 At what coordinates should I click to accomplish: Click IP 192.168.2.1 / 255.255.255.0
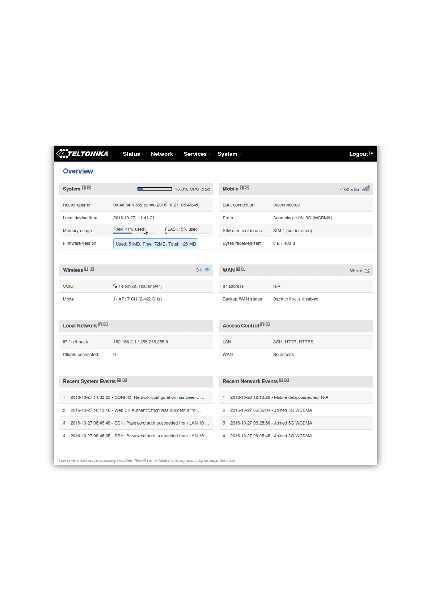tap(141, 342)
